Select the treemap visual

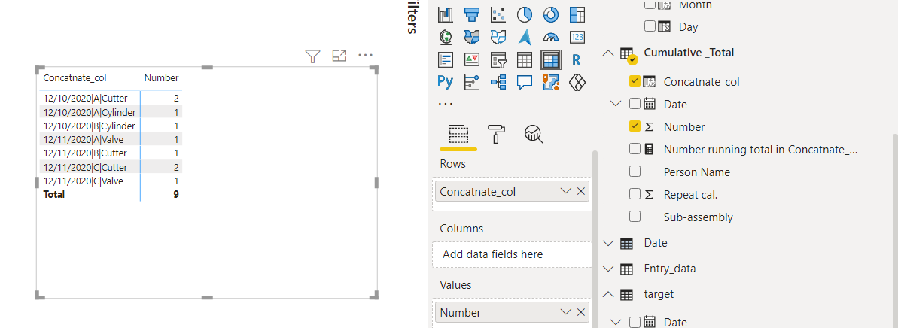pos(577,14)
